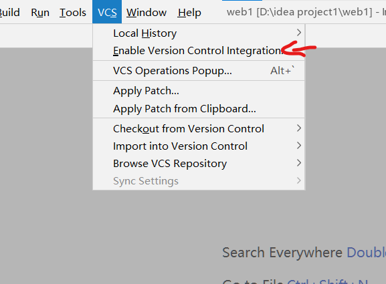The image size is (386, 284).
Task: Open the Local History submenu
Action: tap(199, 33)
